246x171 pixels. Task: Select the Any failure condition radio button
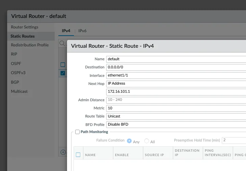[x=129, y=141]
